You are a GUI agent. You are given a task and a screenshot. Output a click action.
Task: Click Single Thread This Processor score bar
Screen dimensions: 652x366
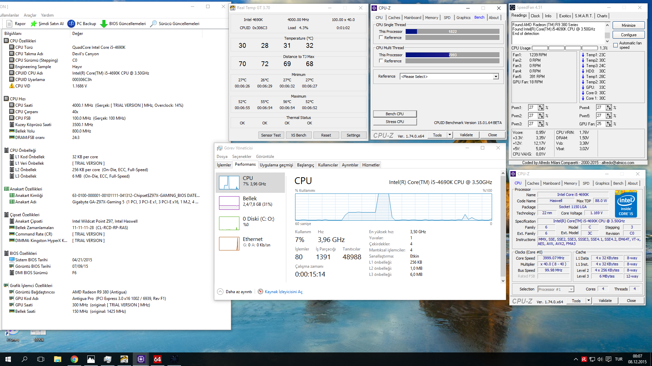coord(452,32)
